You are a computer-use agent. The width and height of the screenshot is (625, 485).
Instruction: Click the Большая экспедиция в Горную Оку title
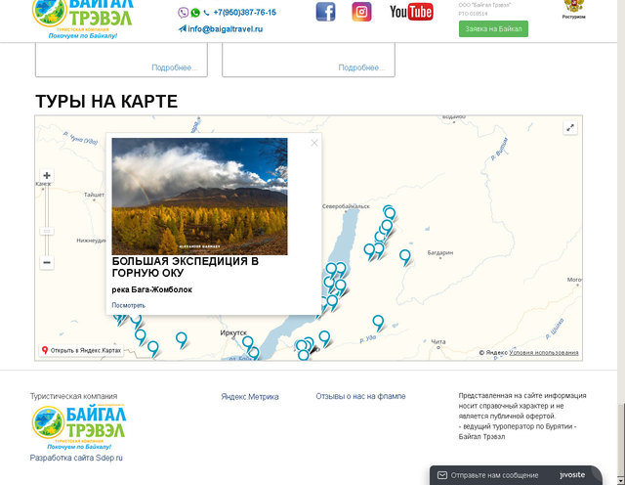(186, 267)
